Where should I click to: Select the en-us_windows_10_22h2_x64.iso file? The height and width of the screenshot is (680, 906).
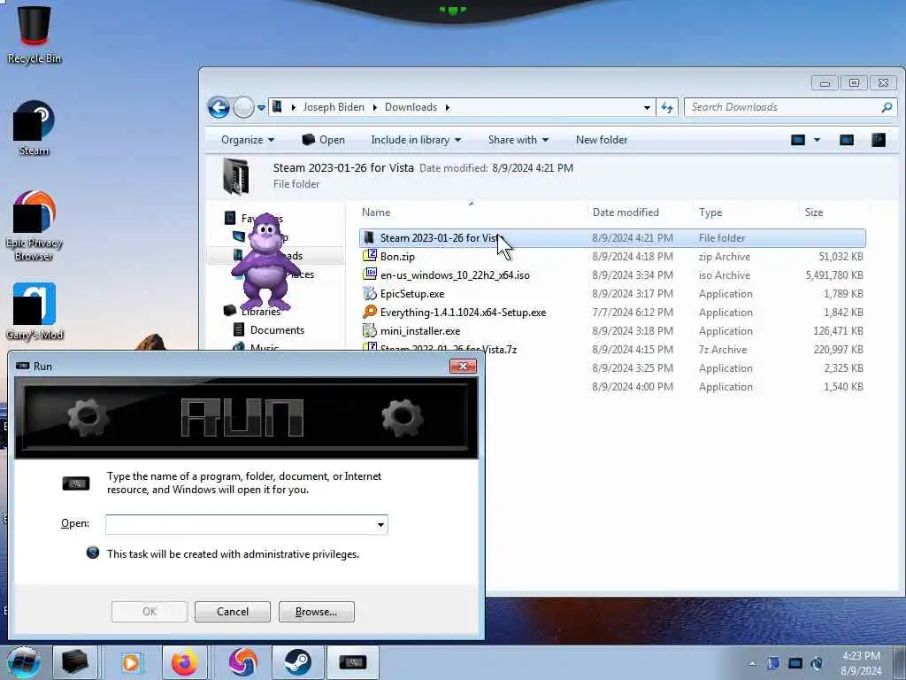pyautogui.click(x=455, y=275)
